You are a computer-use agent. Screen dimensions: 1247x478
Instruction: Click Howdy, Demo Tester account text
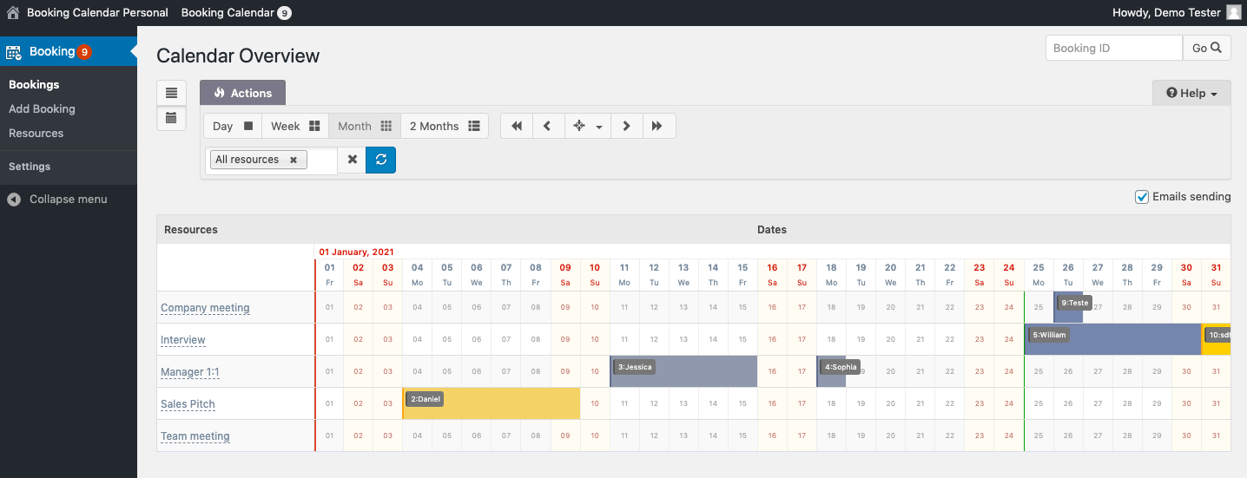tap(1165, 13)
